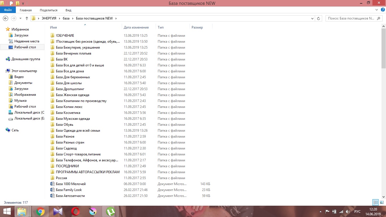
Task: Select Word document icon База Автозапчасти
Action: 52,196
